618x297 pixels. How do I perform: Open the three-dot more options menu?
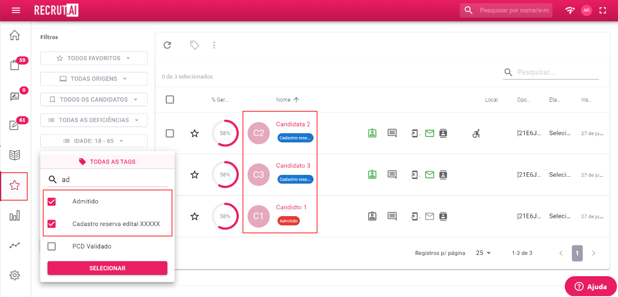[x=214, y=45]
